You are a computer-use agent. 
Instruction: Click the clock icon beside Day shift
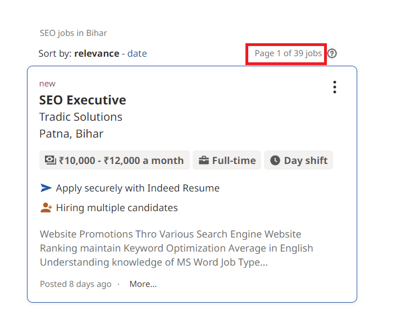tap(275, 161)
